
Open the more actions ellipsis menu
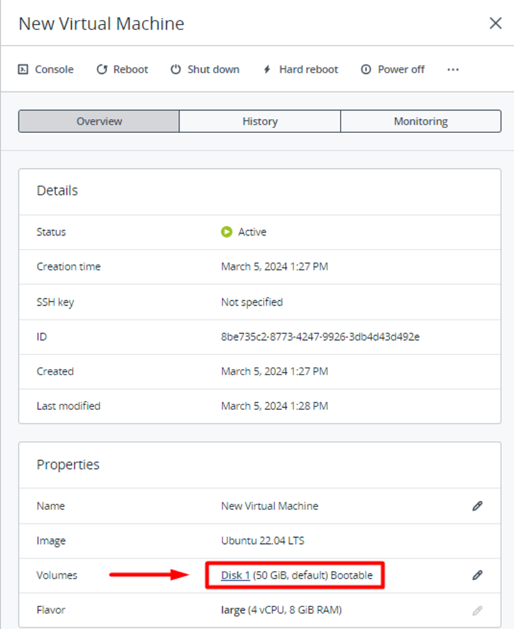(x=453, y=69)
